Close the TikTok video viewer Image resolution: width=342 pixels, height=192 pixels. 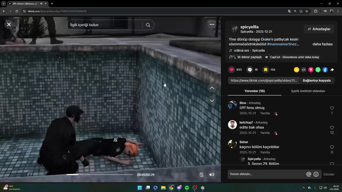9,24
